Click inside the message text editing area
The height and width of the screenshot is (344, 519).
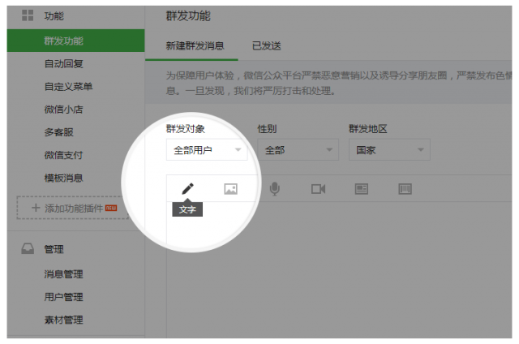click(x=341, y=268)
